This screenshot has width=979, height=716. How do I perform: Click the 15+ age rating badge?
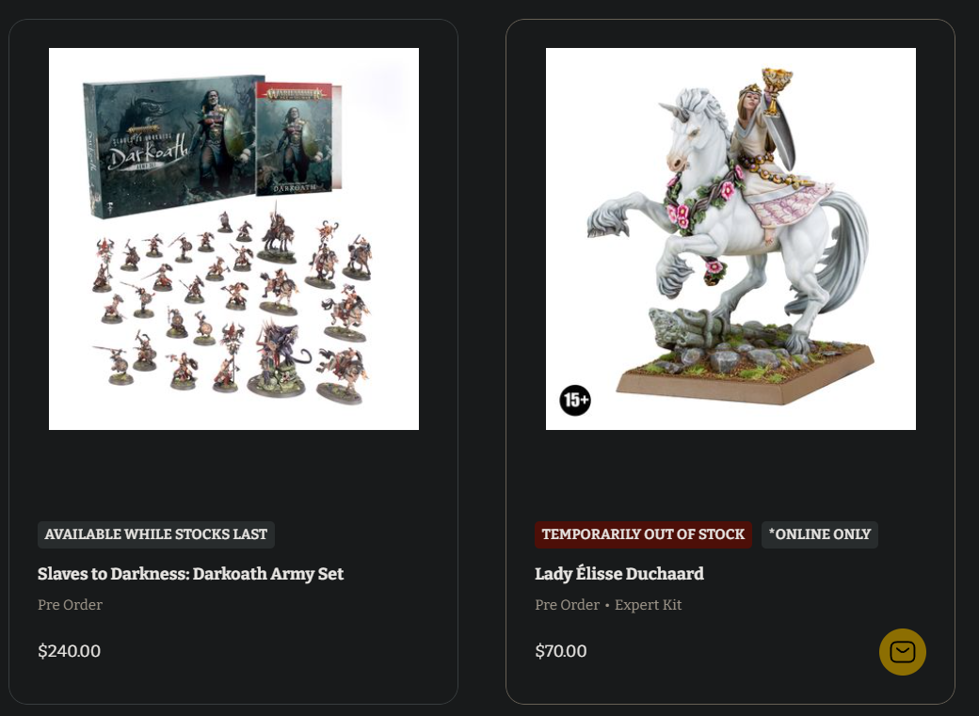tap(575, 400)
